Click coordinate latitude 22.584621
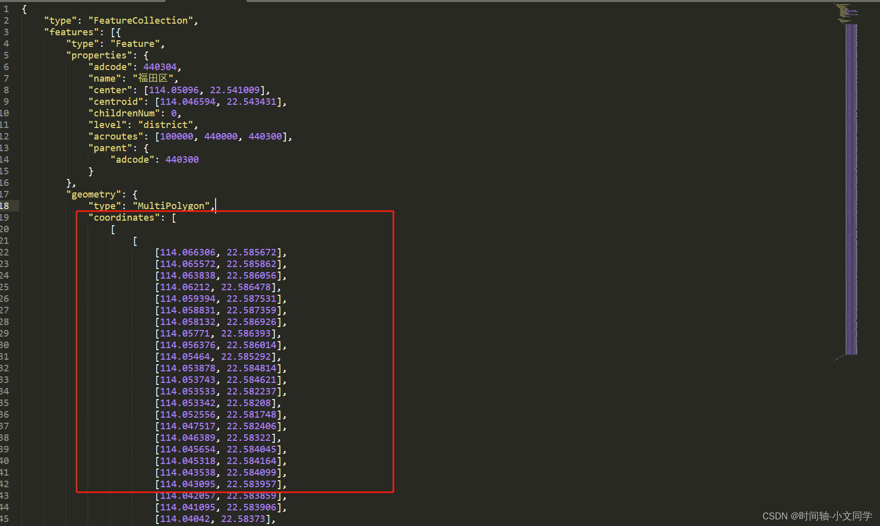Image resolution: width=880 pixels, height=526 pixels. (x=251, y=380)
